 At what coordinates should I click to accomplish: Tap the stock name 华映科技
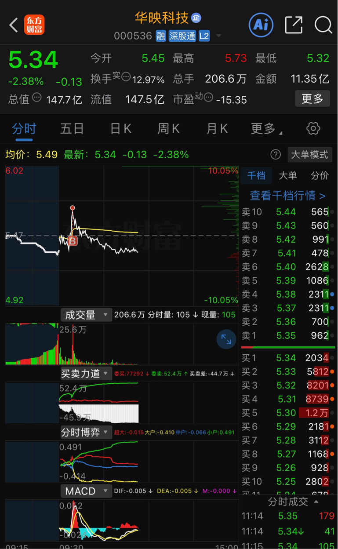pos(162,18)
